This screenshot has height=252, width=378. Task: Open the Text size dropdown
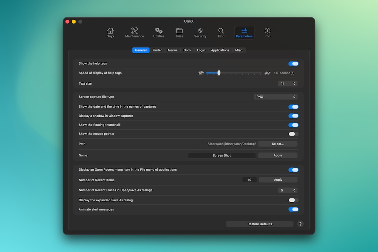[x=288, y=83]
